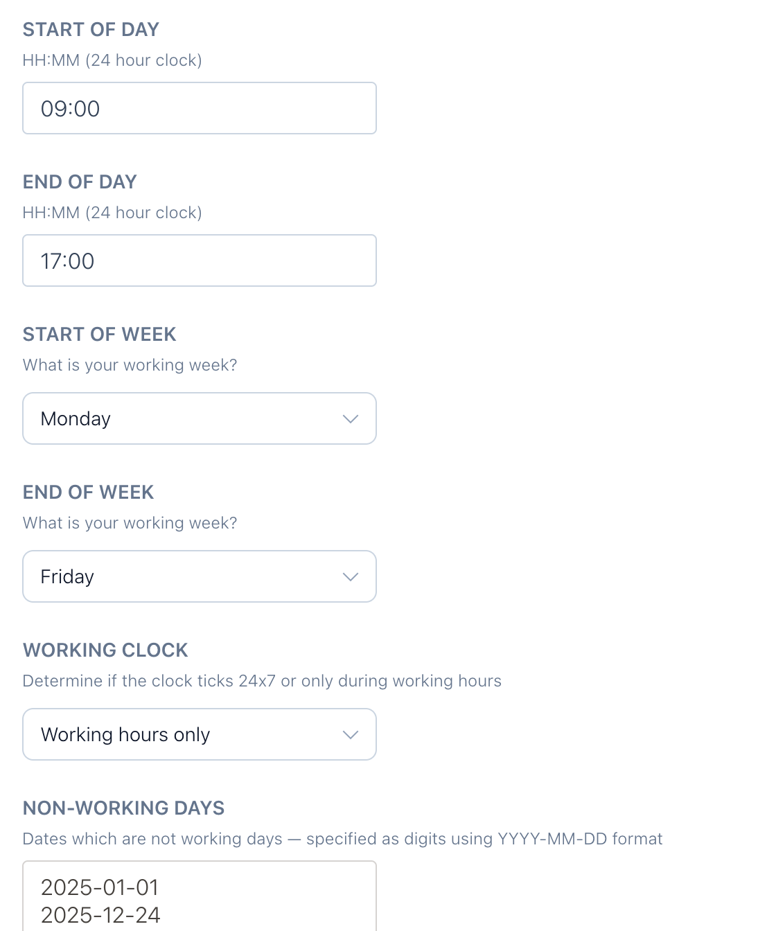Click the Start of Day time field
Image resolution: width=776 pixels, height=931 pixels.
pos(199,108)
